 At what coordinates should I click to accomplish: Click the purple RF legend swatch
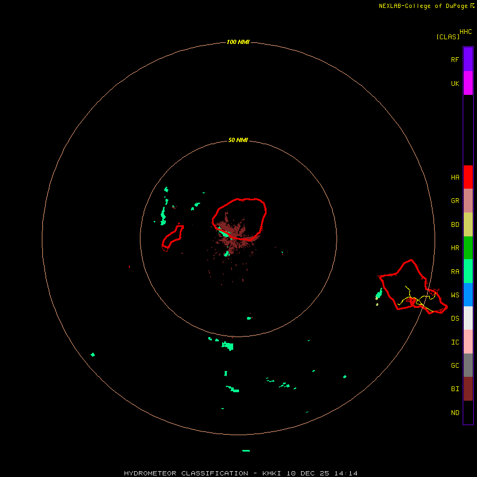[468, 59]
